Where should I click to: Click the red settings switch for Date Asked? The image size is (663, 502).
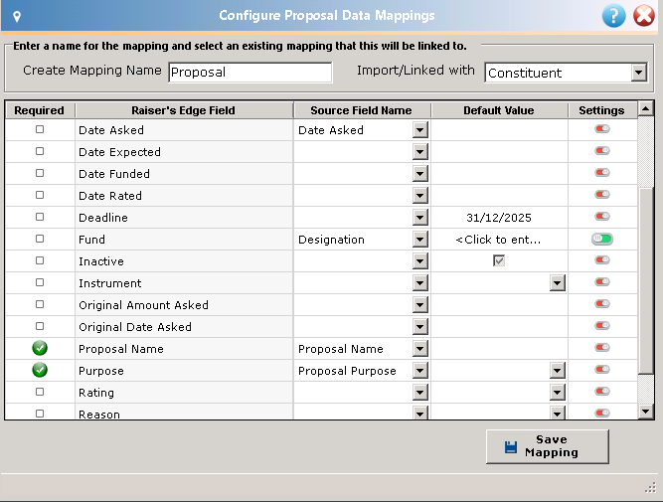[x=602, y=128]
